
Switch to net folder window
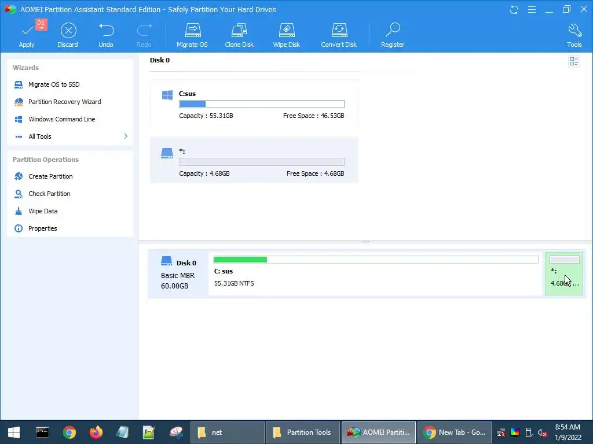click(x=227, y=432)
